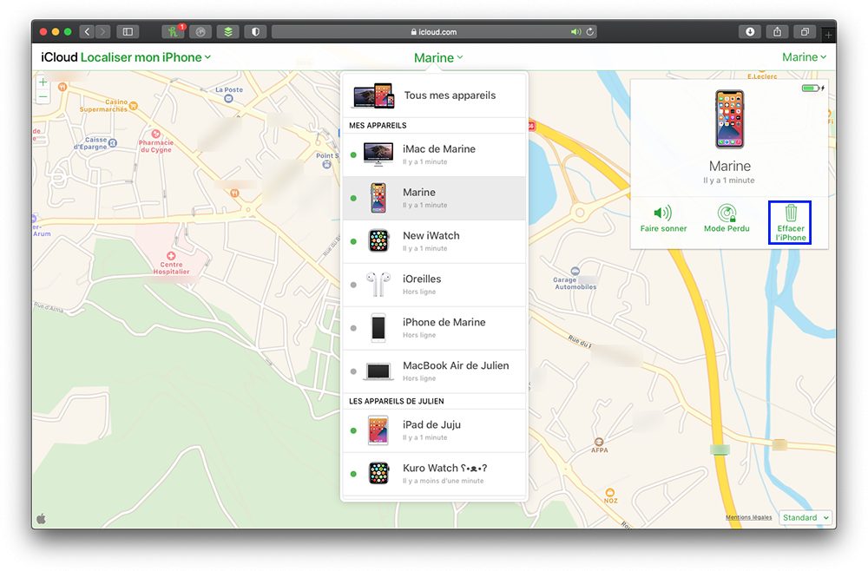This screenshot has height=571, width=868.
Task: Collapse the Marine devices dropdown
Action: [x=438, y=58]
